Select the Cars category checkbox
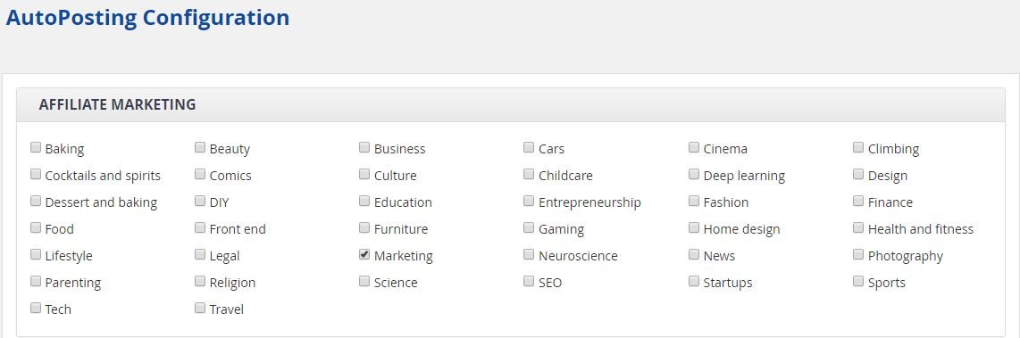1020x338 pixels. tap(529, 147)
